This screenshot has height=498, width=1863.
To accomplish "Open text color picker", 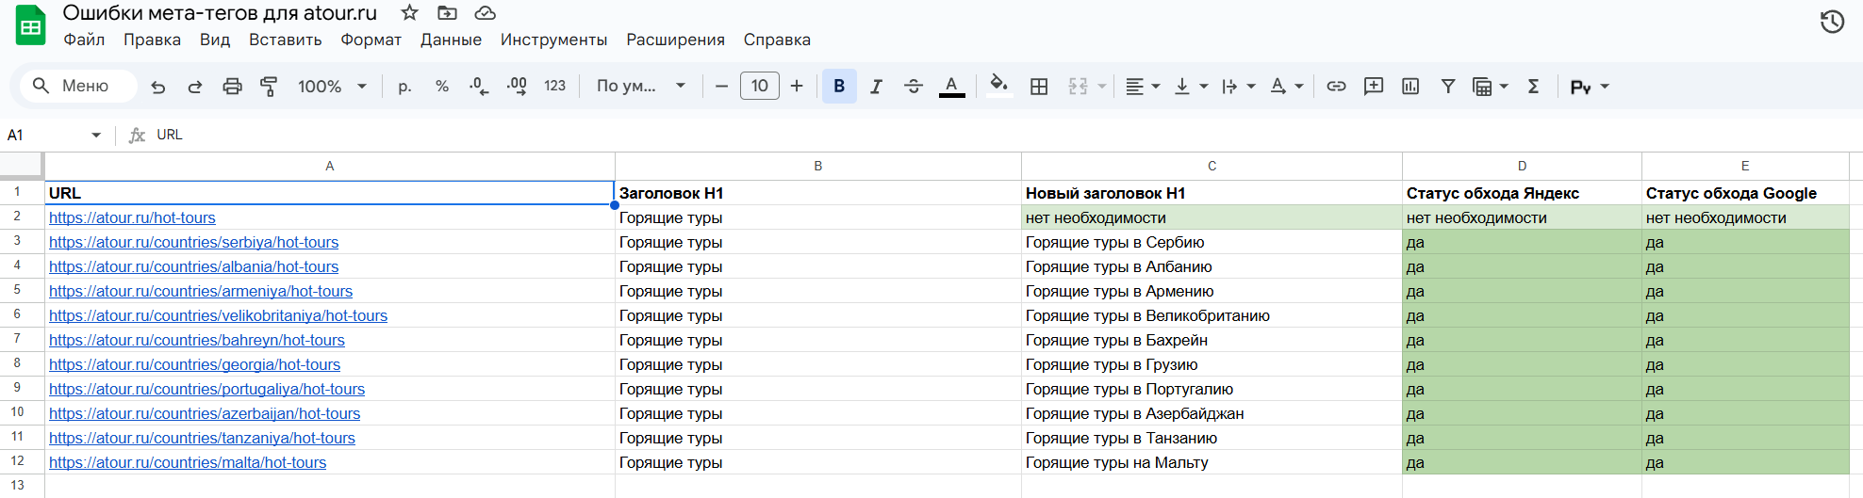I will tap(952, 87).
